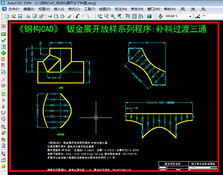The height and width of the screenshot is (175, 223).
Task: Open the 插入(I) menu
Action: [x=59, y=9]
